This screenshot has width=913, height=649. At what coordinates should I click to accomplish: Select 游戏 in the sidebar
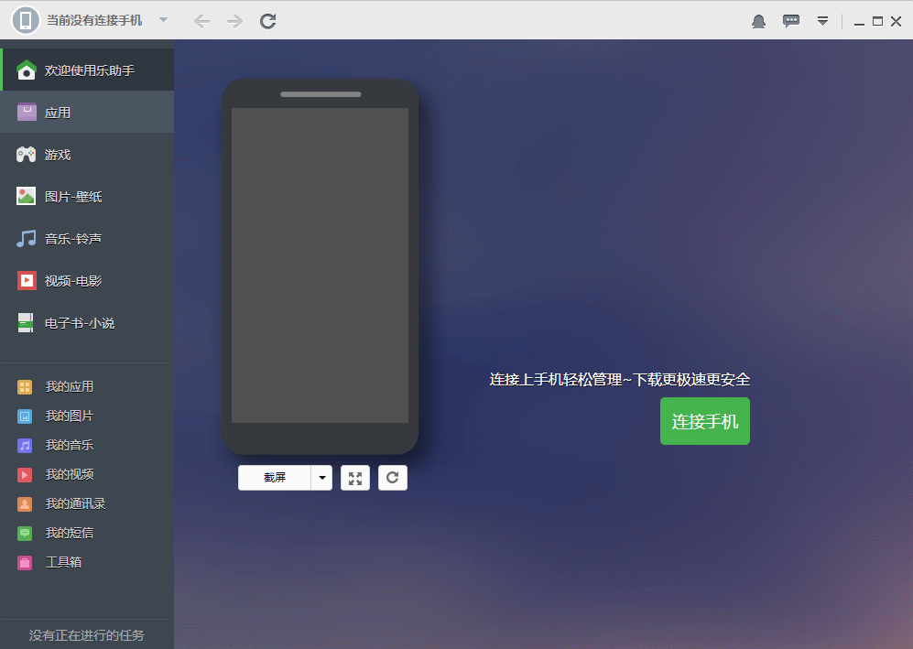(x=87, y=155)
